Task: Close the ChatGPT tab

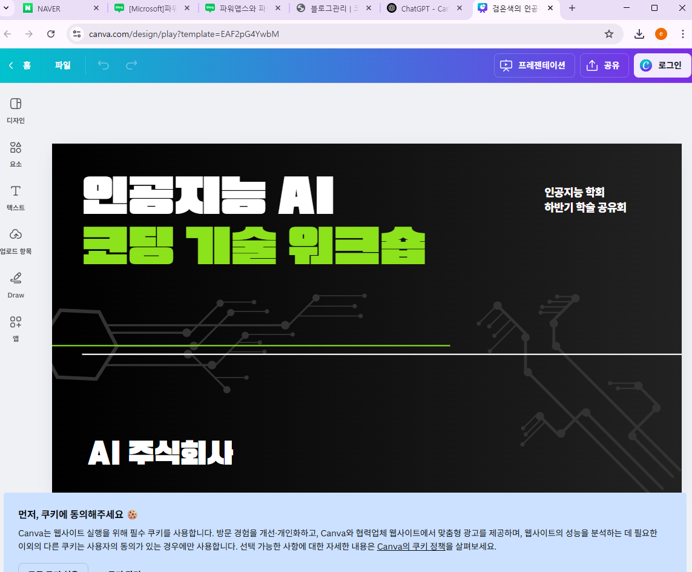Action: 460,8
